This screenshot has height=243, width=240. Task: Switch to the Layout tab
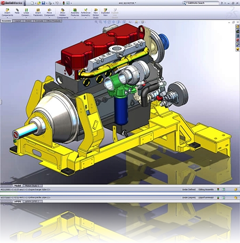(18, 21)
